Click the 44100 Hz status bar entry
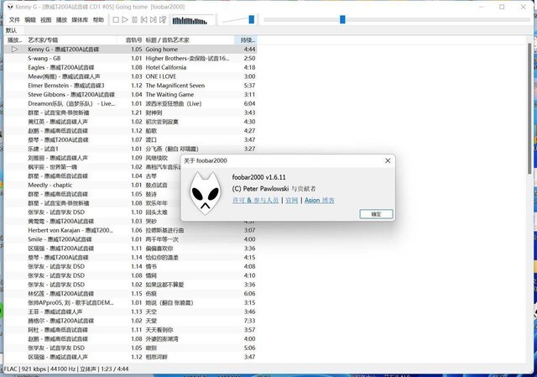The image size is (537, 377). [x=64, y=369]
